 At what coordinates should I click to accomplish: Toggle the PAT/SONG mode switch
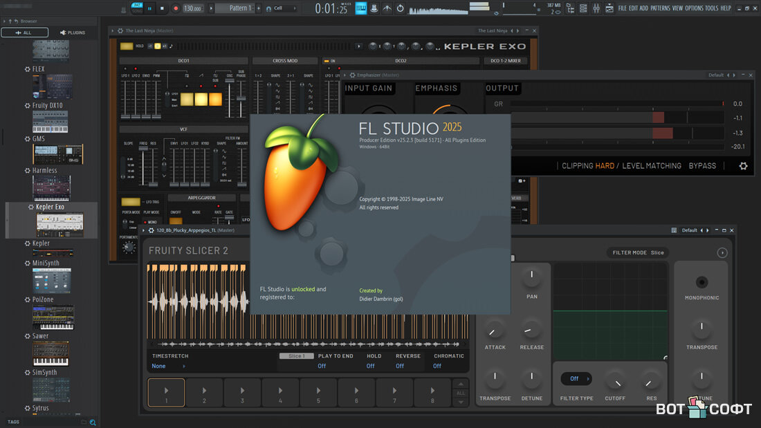coord(137,8)
